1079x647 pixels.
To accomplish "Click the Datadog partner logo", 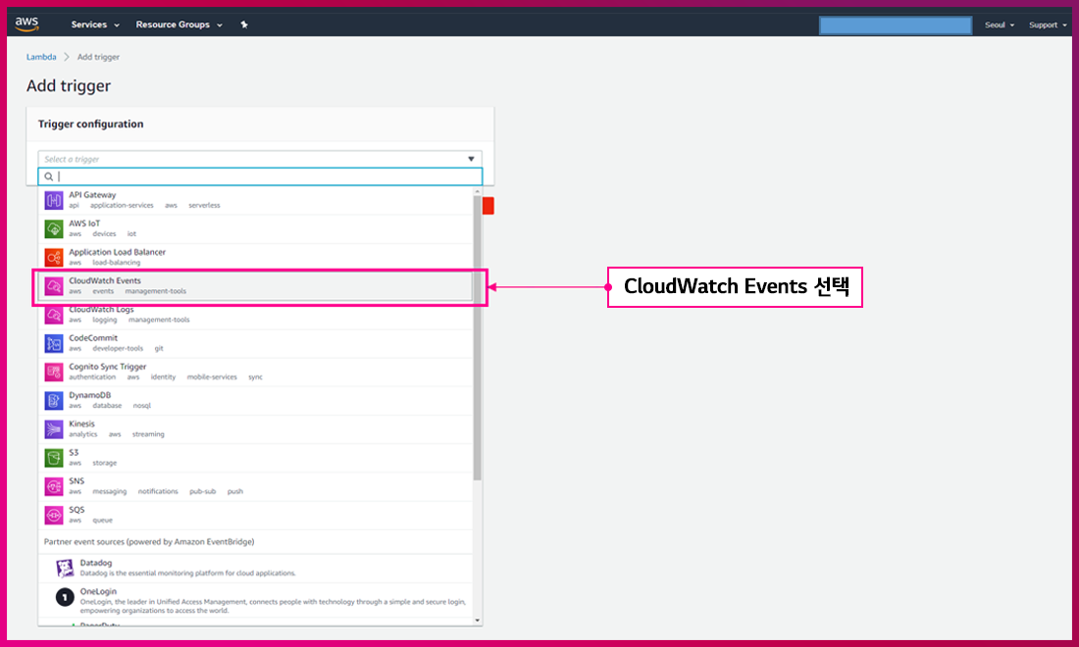I will 64,568.
